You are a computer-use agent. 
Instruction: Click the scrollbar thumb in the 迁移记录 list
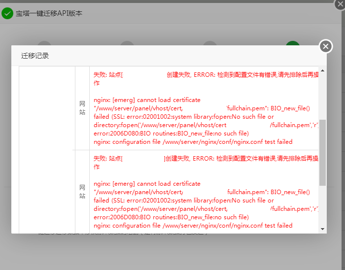tap(322, 153)
